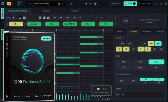This screenshot has width=168, height=102.
Task: Open the Variables tab
Action: pos(147,31)
